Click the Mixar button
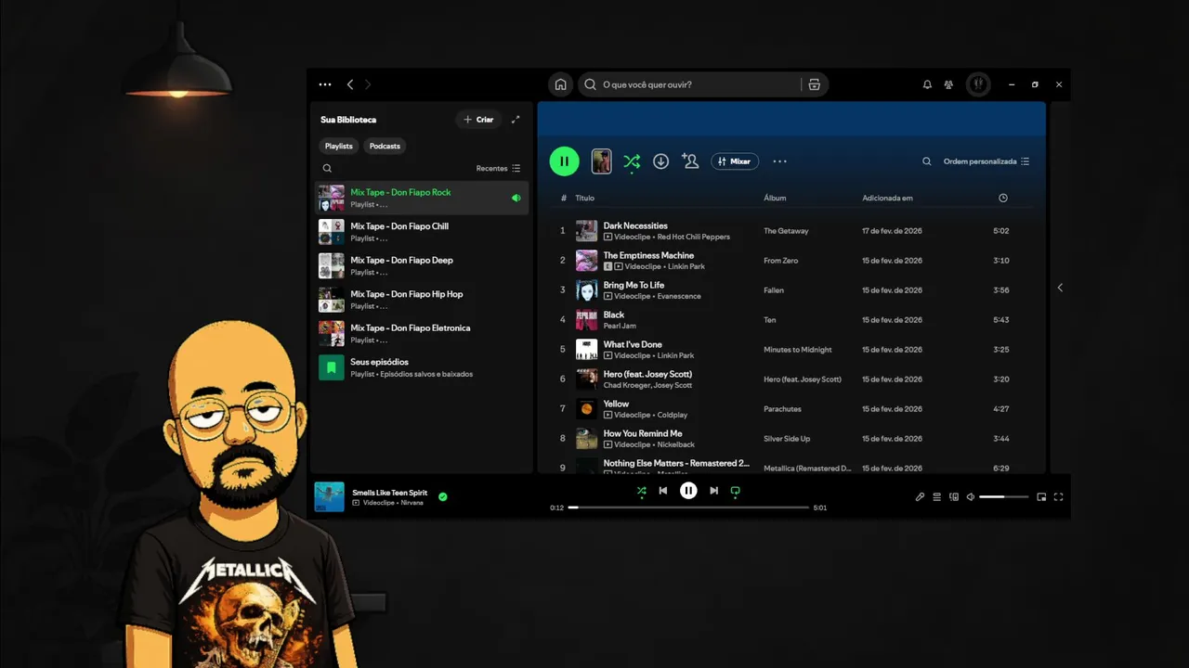Viewport: 1189px width, 668px height. point(735,161)
